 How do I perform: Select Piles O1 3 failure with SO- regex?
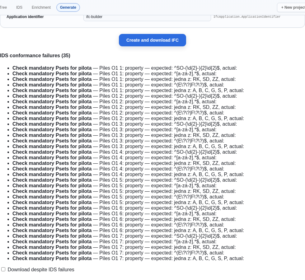[x=125, y=124]
